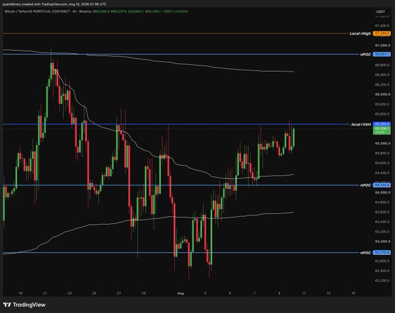This screenshot has height=313, width=395.
Task: Click the 62,200.0 price axis label
Action: pyautogui.click(x=382, y=281)
